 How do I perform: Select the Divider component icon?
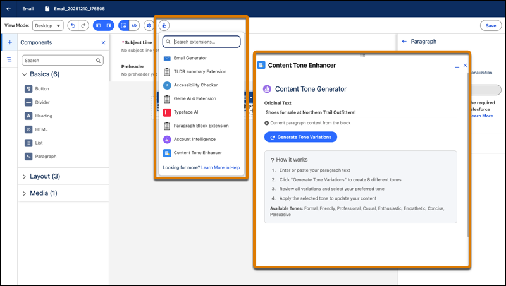pyautogui.click(x=28, y=102)
